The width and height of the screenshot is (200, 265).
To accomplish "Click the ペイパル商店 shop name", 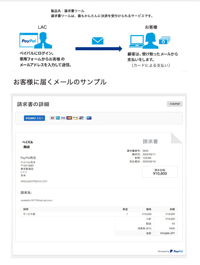I will point(27,144).
